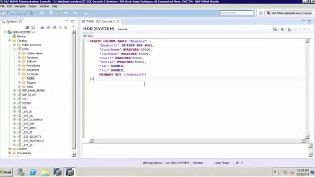Viewport: 315px width, 177px height.
Task: Expand the Public Synonyms folder
Action: [14, 45]
